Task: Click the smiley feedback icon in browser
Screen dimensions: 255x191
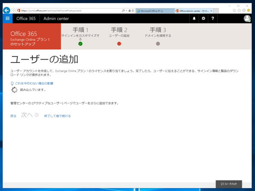Action: pyautogui.click(x=249, y=10)
